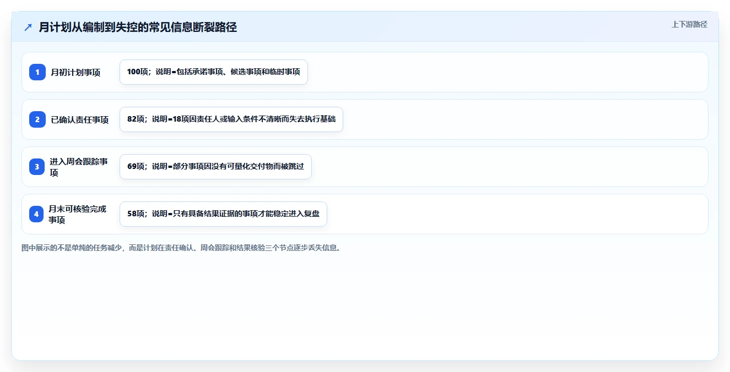
Task: Select the 进入周会跟踪事项 label
Action: (79, 167)
